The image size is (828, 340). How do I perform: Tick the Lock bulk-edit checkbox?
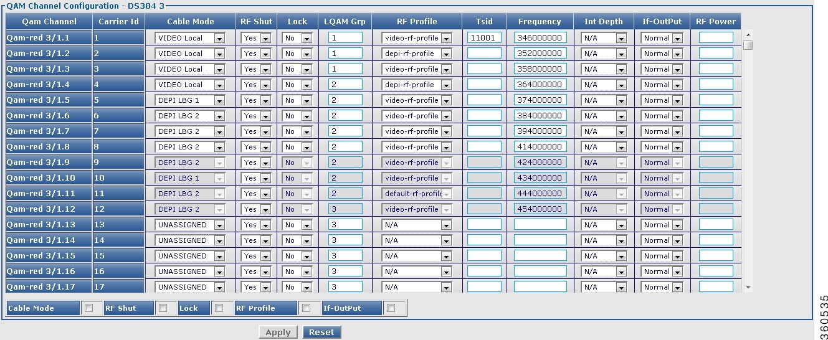(x=219, y=308)
